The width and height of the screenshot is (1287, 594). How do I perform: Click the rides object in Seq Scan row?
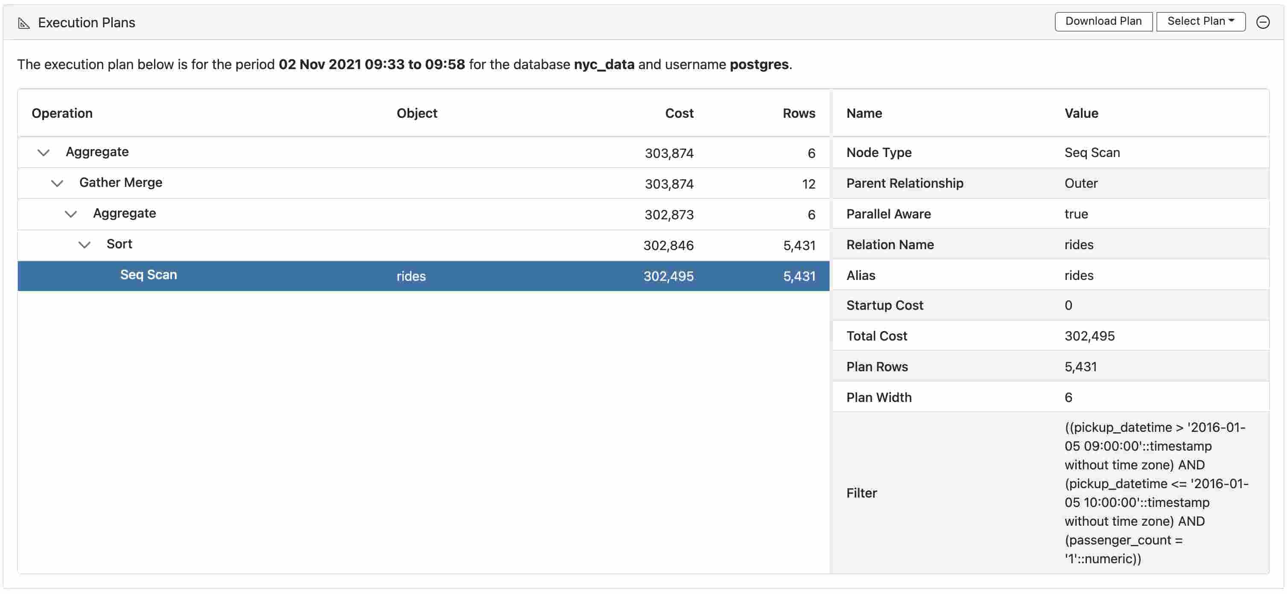click(x=411, y=276)
